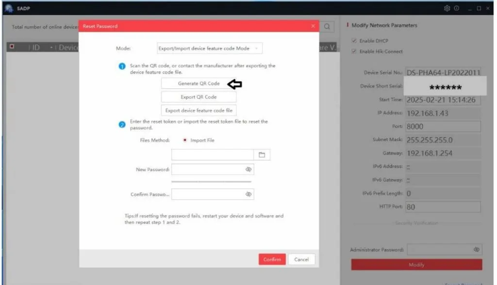The width and height of the screenshot is (497, 285).
Task: Focus the Confirm Password field
Action: pos(213,194)
